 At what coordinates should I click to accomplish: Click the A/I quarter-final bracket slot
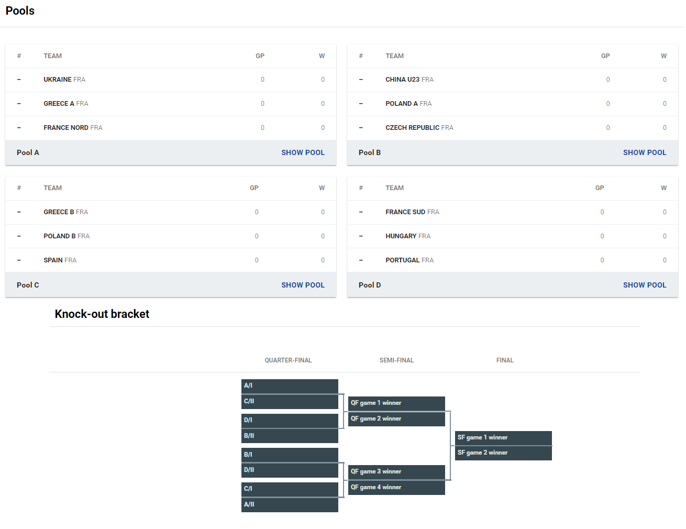[x=290, y=386]
